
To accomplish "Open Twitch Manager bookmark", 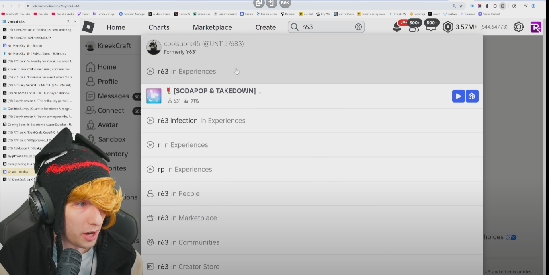I will pos(104,14).
